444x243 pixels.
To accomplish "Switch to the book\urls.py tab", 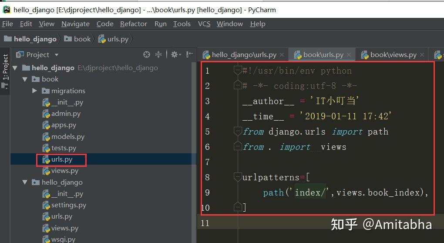I will coord(323,55).
